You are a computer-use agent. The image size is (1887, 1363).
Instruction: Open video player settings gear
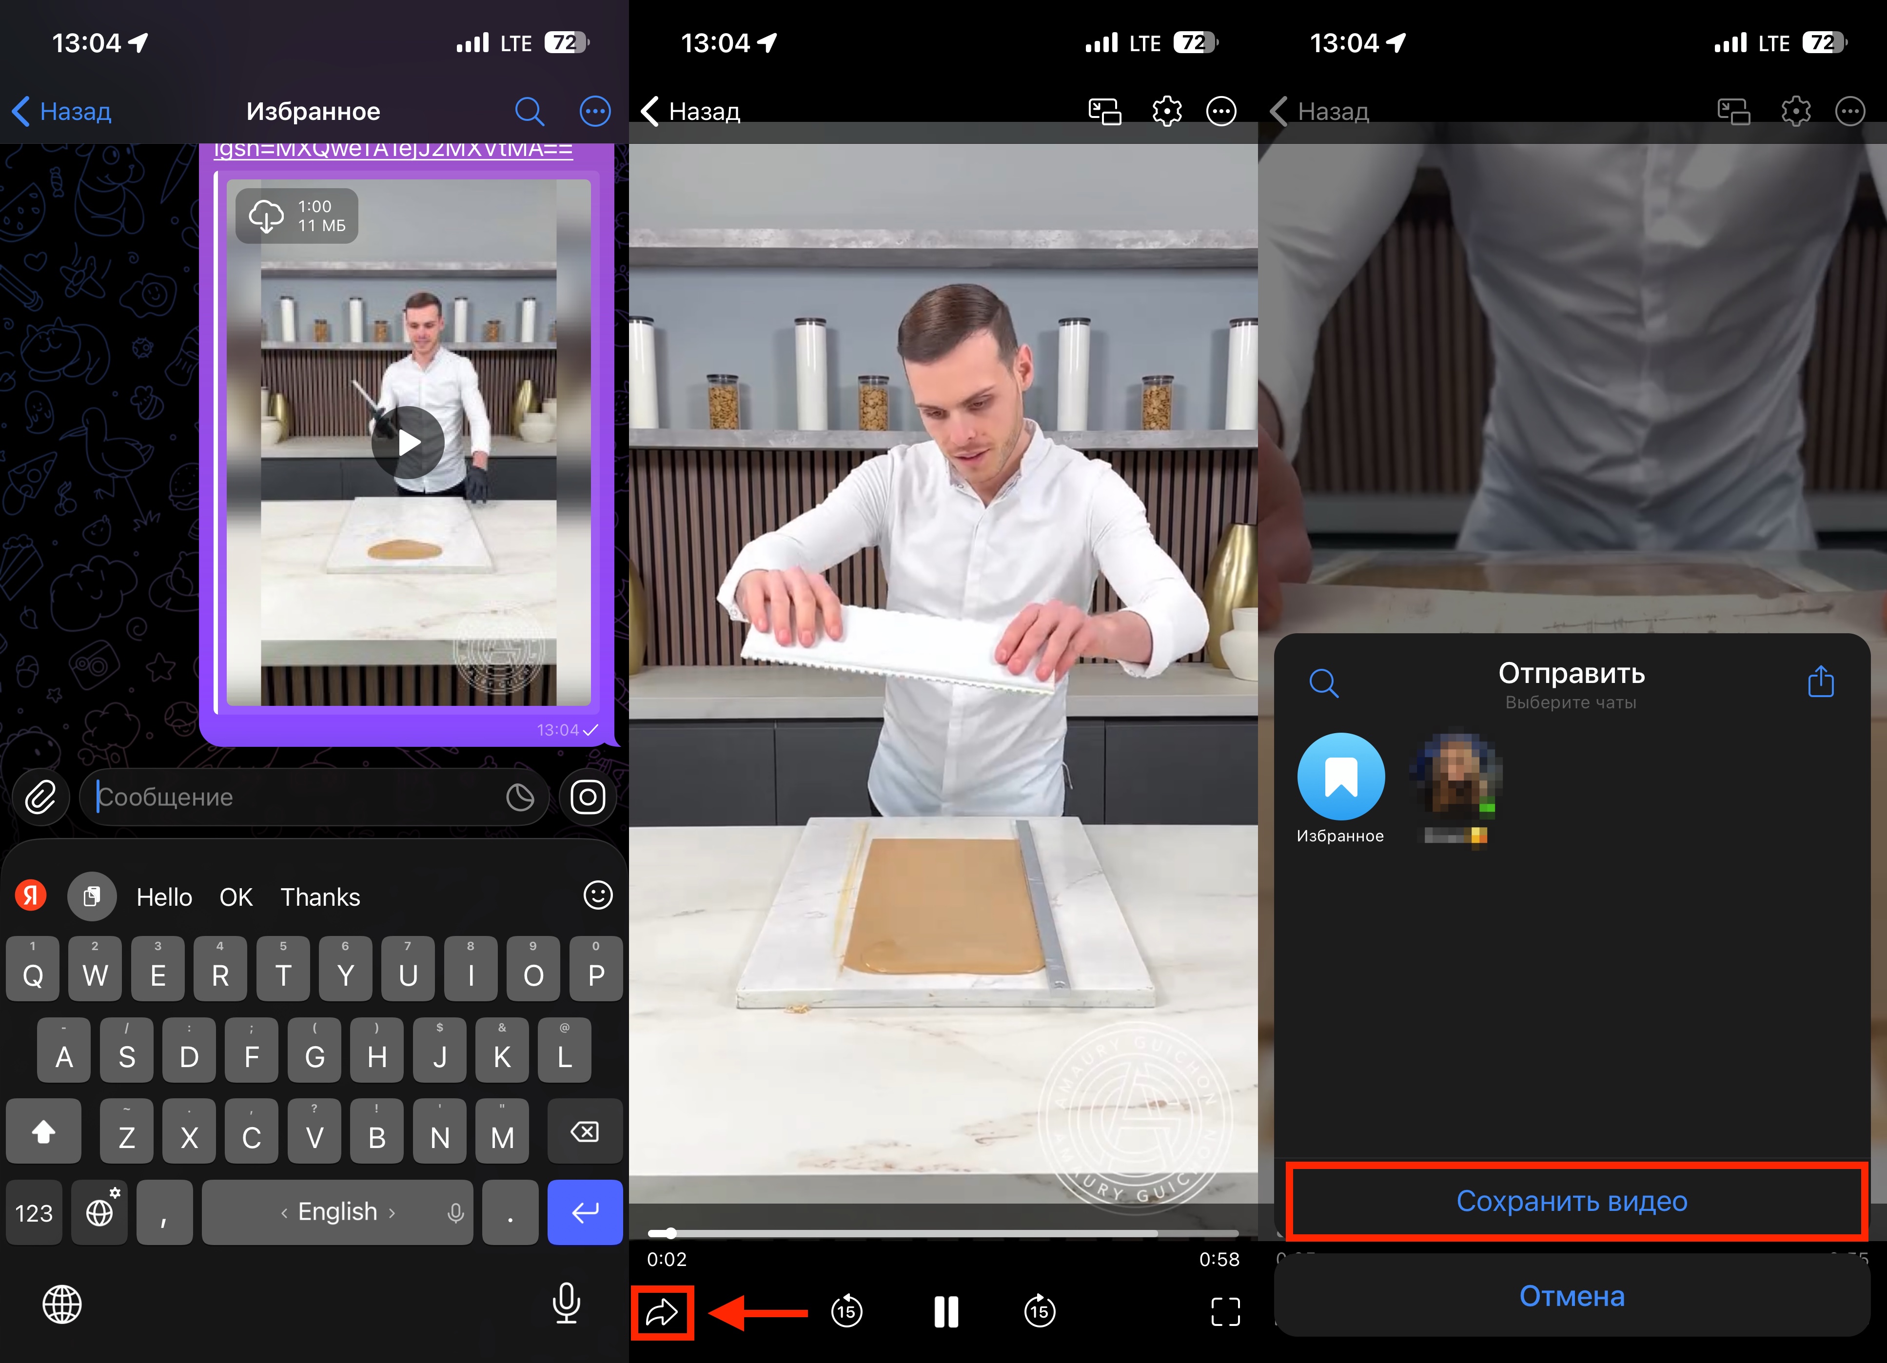(x=1166, y=111)
